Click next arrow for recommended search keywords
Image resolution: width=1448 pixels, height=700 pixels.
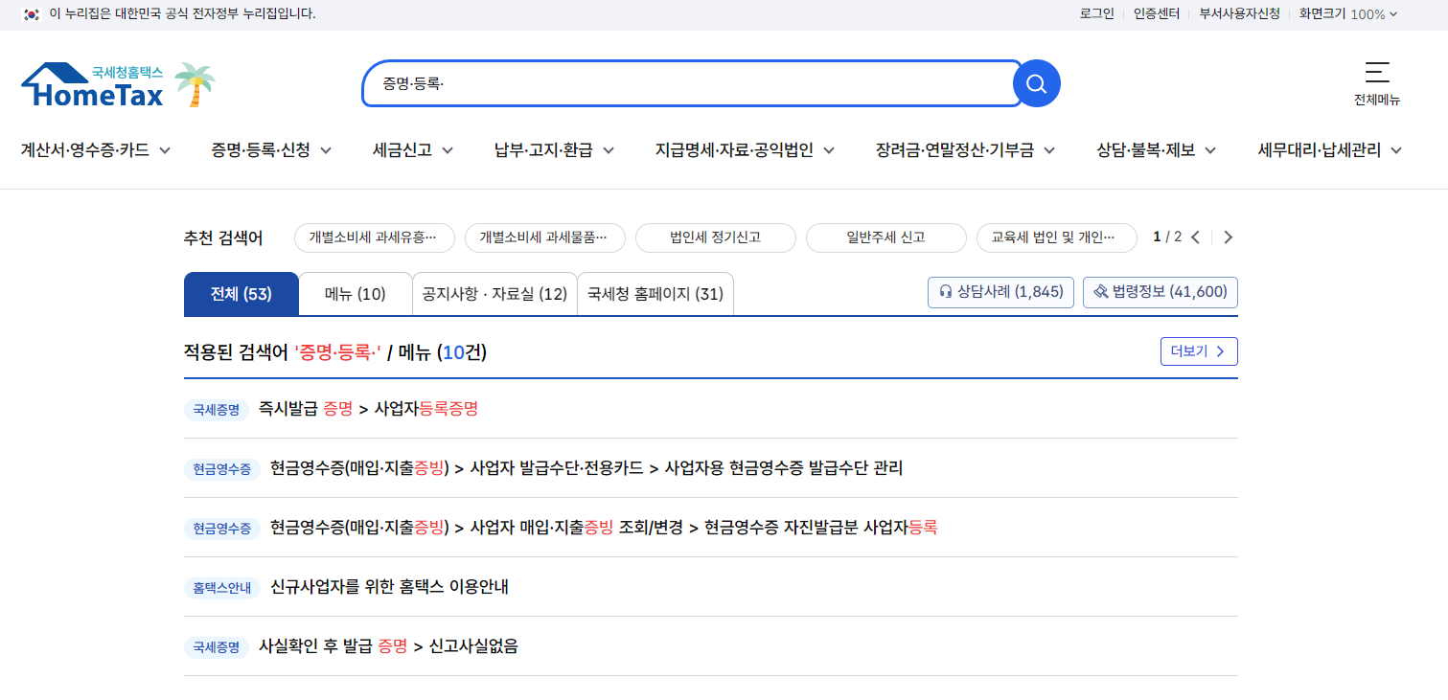[1228, 237]
